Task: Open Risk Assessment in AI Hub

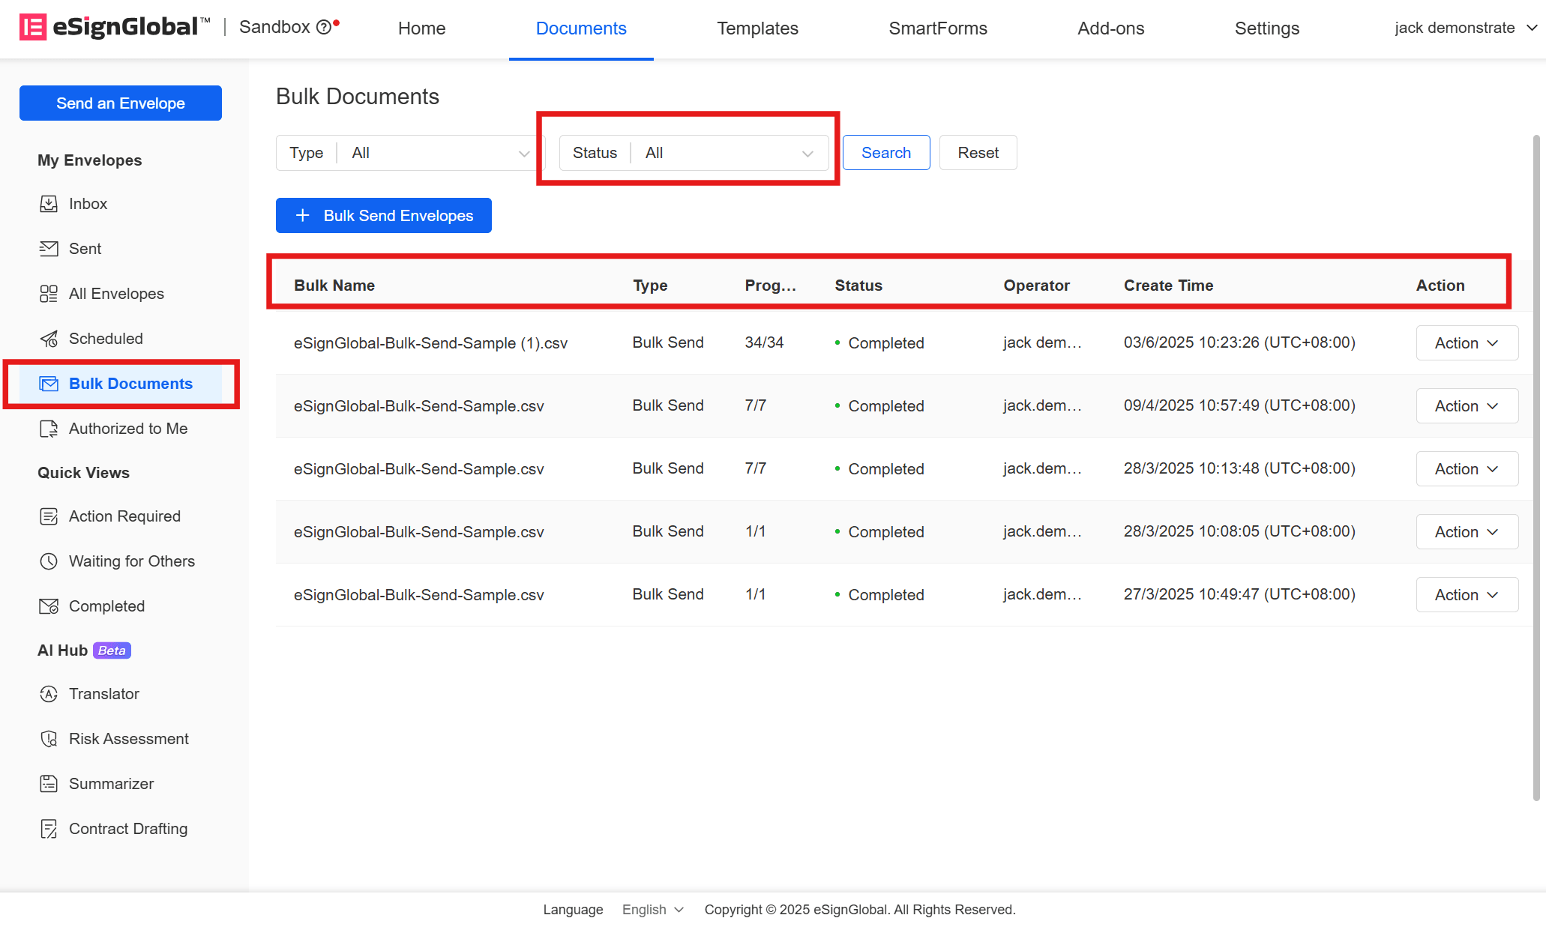Action: click(129, 739)
